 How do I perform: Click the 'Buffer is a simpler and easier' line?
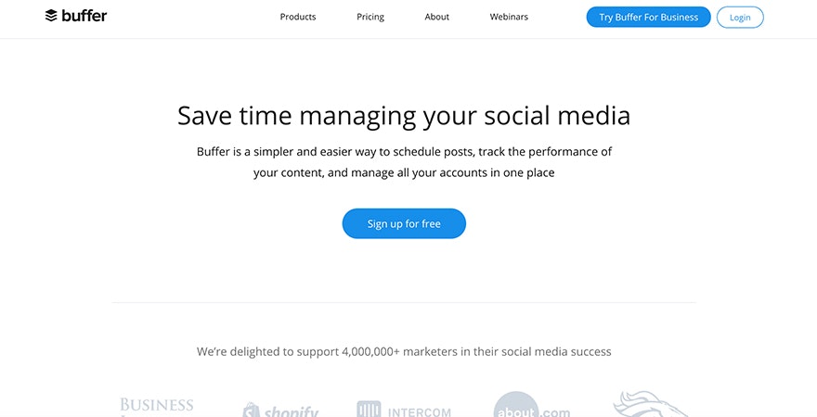point(404,151)
